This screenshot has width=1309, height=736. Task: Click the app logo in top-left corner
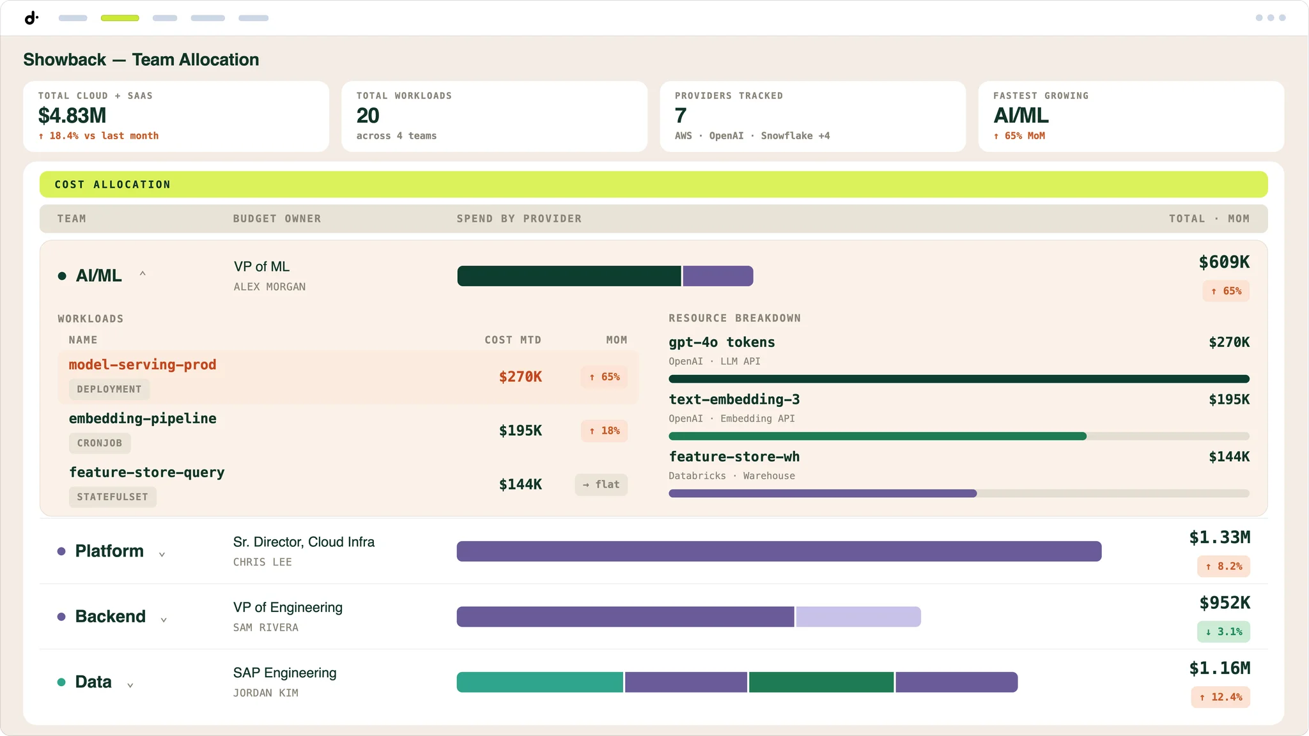coord(31,18)
